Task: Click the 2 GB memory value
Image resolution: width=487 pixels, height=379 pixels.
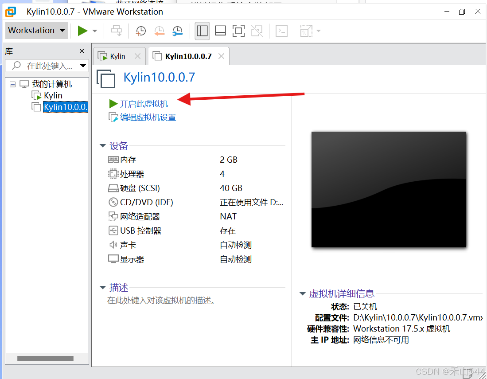Action: pos(229,160)
